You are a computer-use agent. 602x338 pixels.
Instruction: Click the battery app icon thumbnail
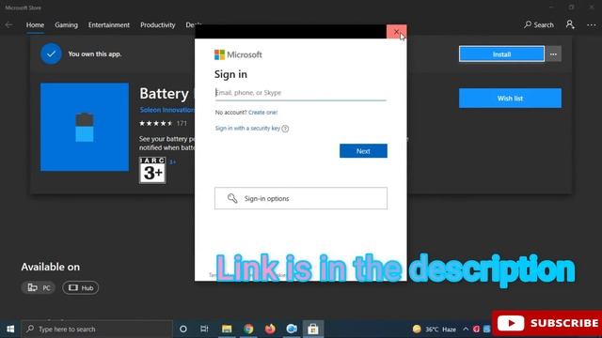point(85,127)
